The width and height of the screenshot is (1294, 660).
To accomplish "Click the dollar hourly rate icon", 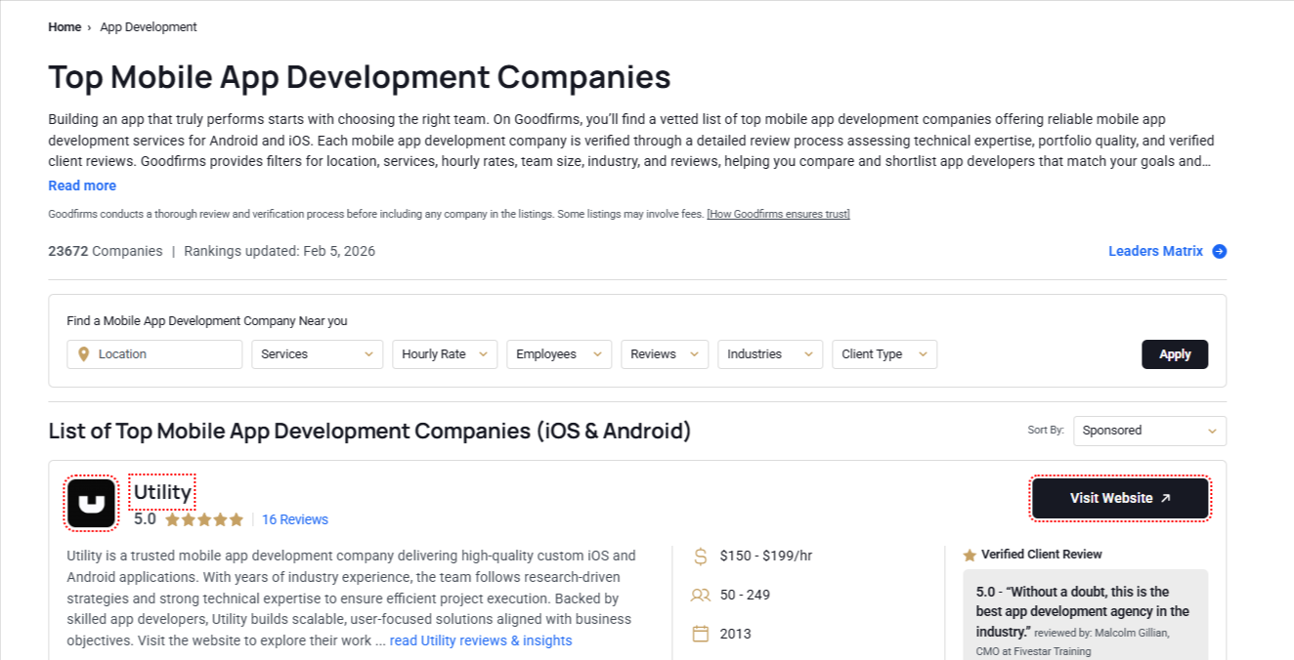I will click(x=701, y=556).
